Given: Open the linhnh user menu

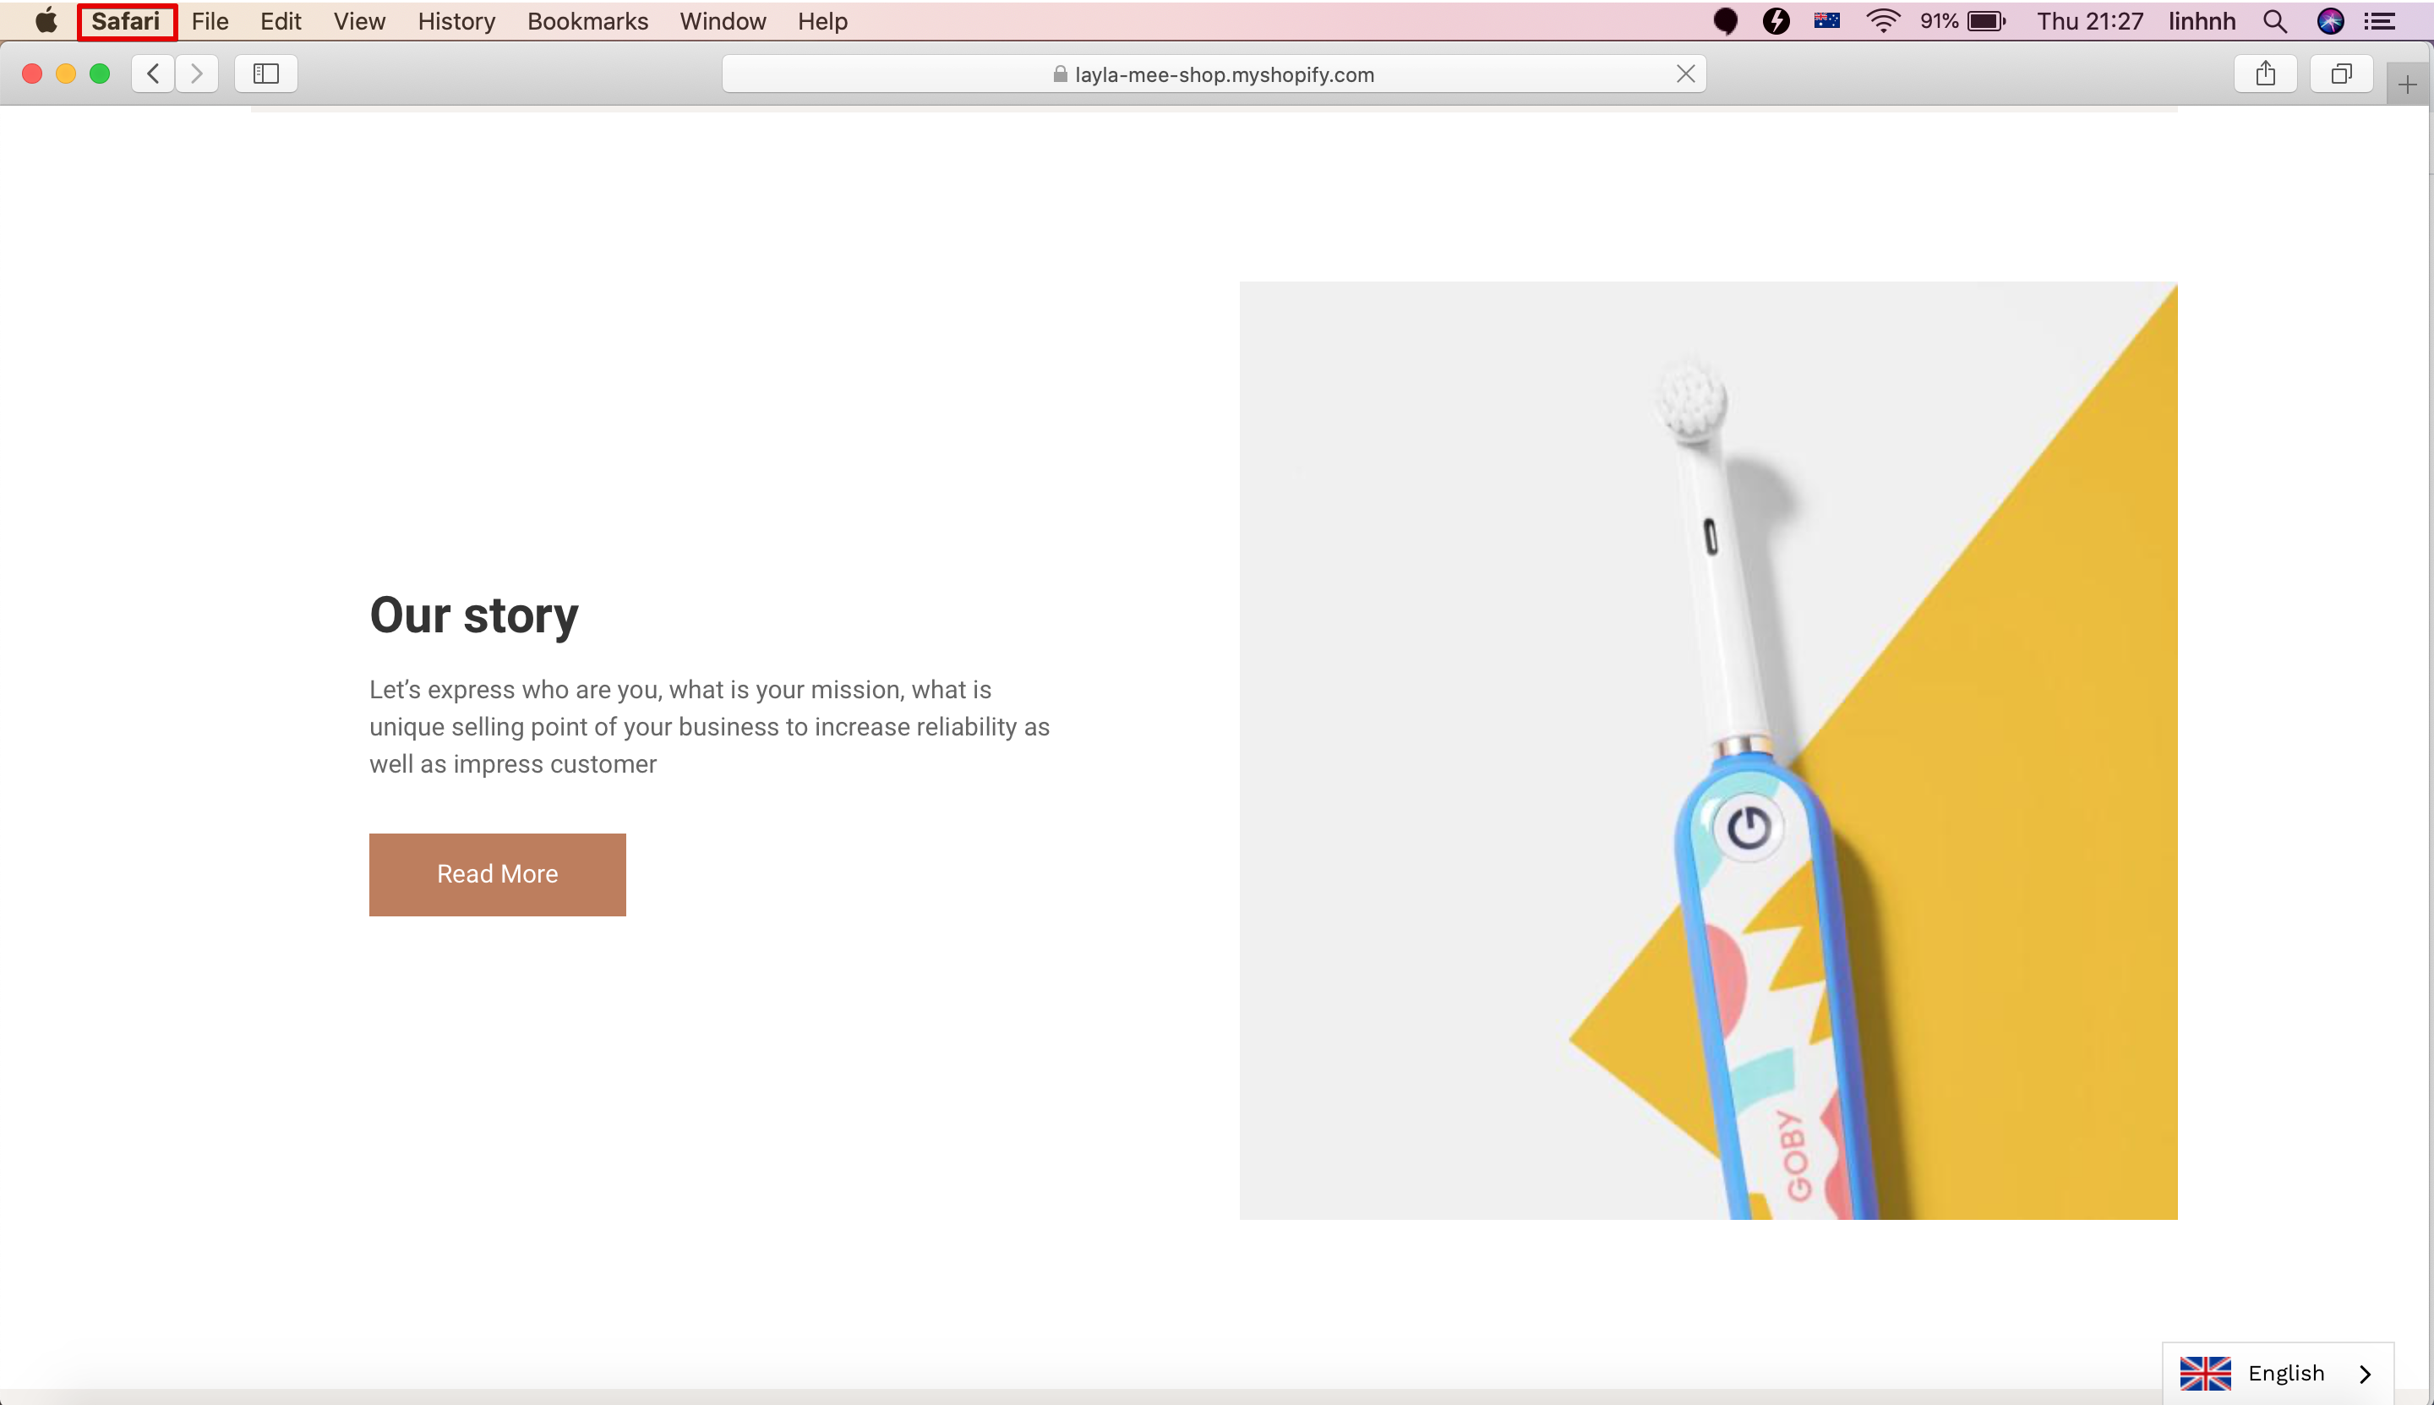Looking at the screenshot, I should coord(2202,21).
